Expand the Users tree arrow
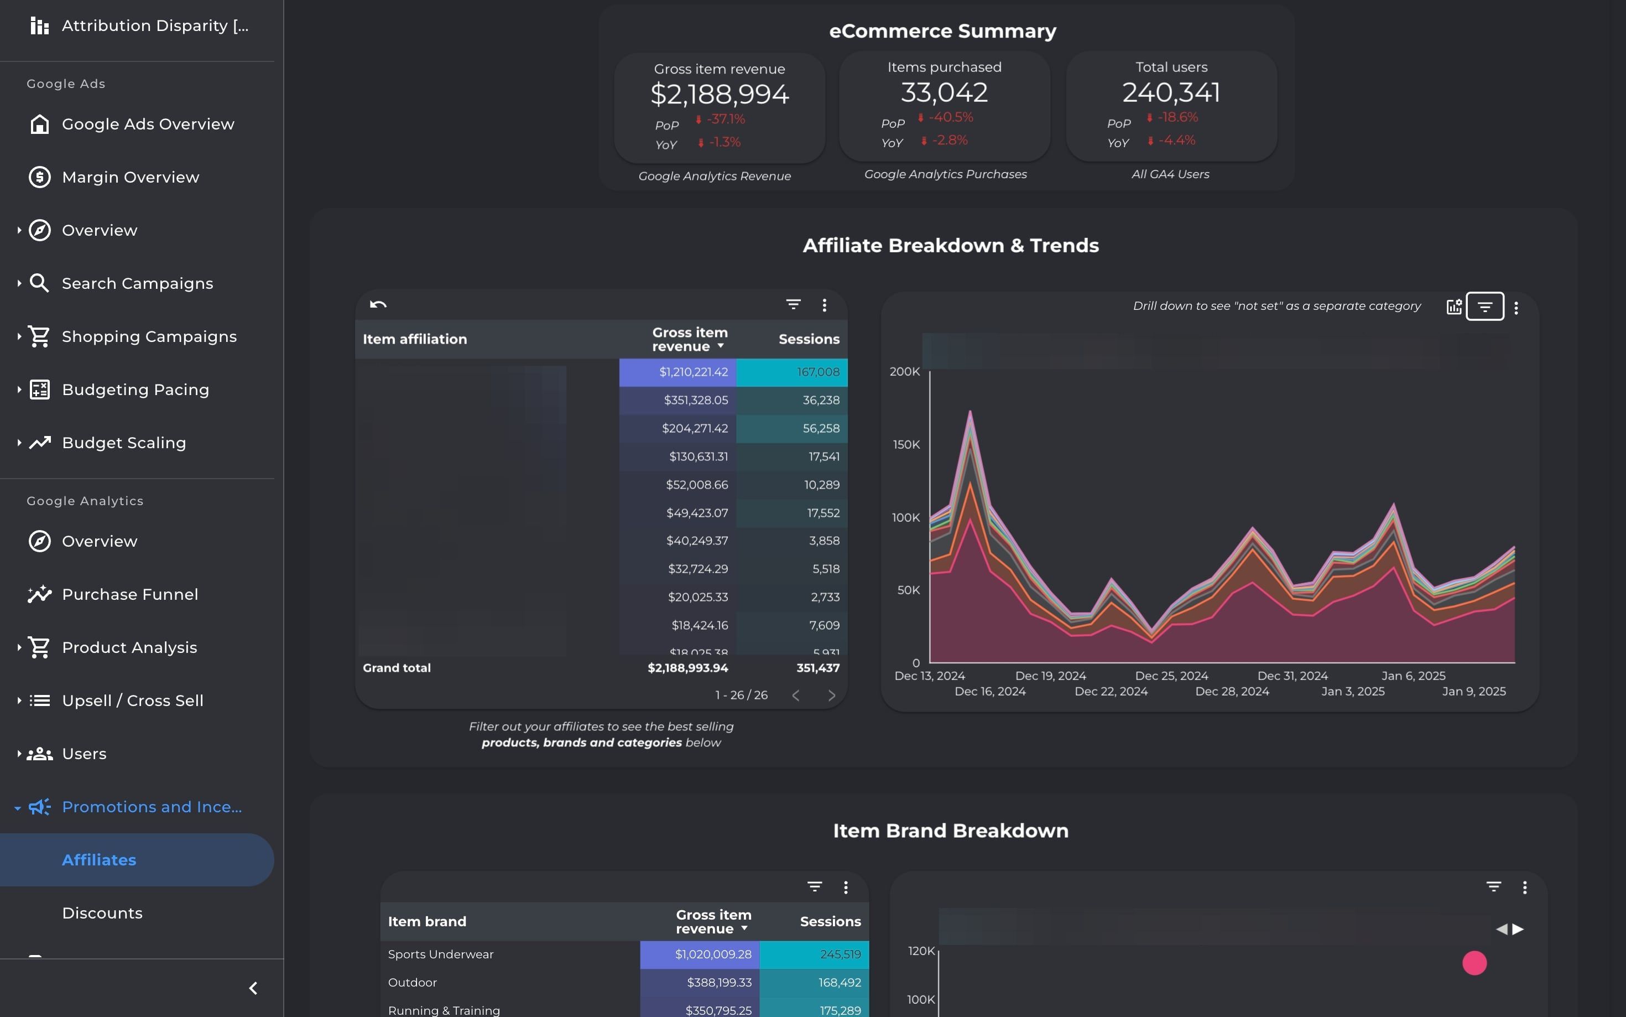1626x1017 pixels. pyautogui.click(x=19, y=753)
